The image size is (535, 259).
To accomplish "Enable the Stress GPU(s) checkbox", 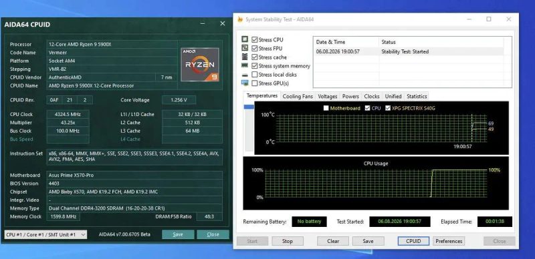I will point(255,83).
